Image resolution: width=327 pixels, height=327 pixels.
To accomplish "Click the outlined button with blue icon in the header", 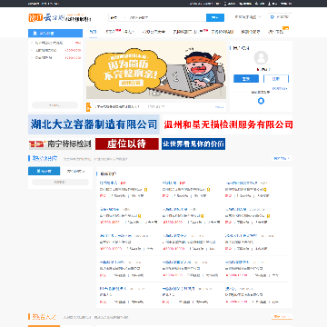I will [280, 17].
